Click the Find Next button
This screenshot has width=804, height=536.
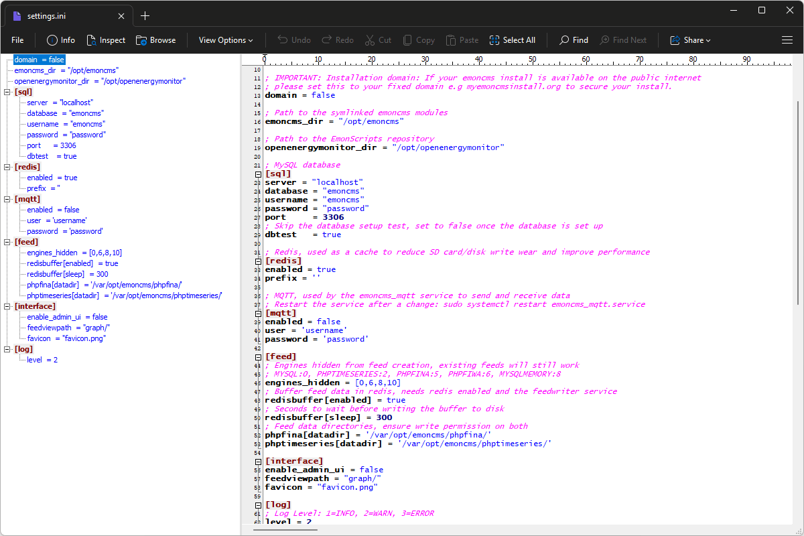623,40
